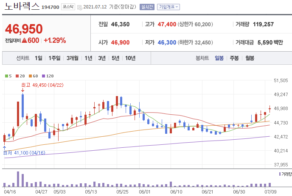This screenshot has height=196, width=292.
Task: Click the 07/09 date axis label
Action: (x=271, y=192)
